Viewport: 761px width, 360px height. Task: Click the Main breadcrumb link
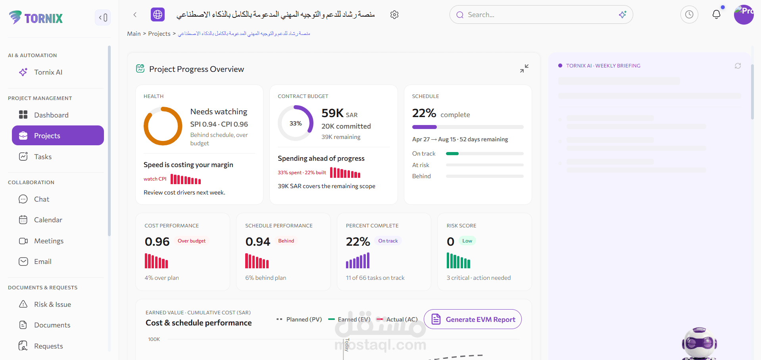pyautogui.click(x=134, y=34)
